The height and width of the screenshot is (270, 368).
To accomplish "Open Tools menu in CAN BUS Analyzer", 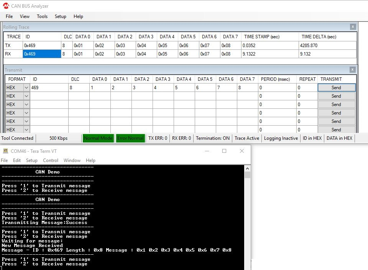I will 42,16.
